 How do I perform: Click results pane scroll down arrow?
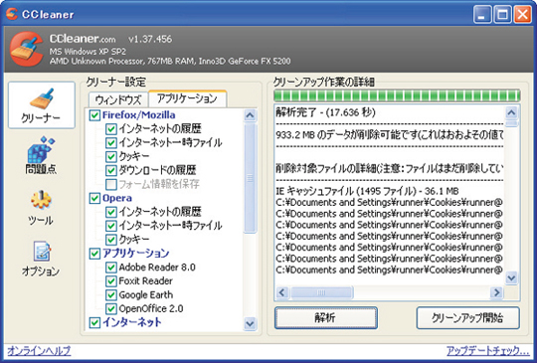[512, 277]
